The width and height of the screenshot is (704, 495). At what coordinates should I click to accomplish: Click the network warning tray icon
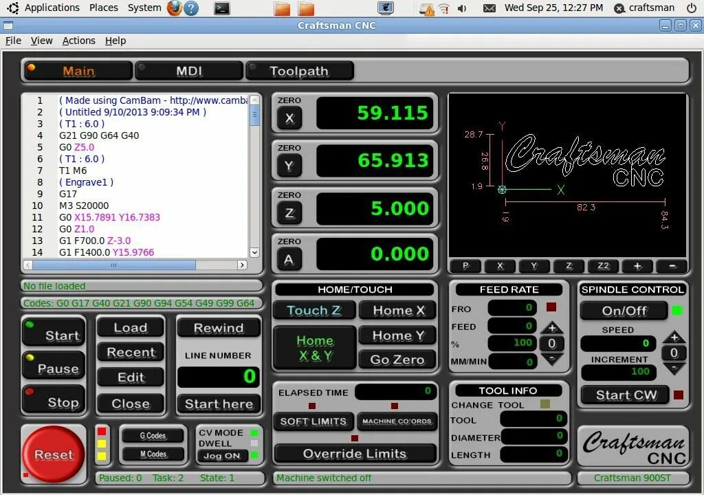click(426, 9)
